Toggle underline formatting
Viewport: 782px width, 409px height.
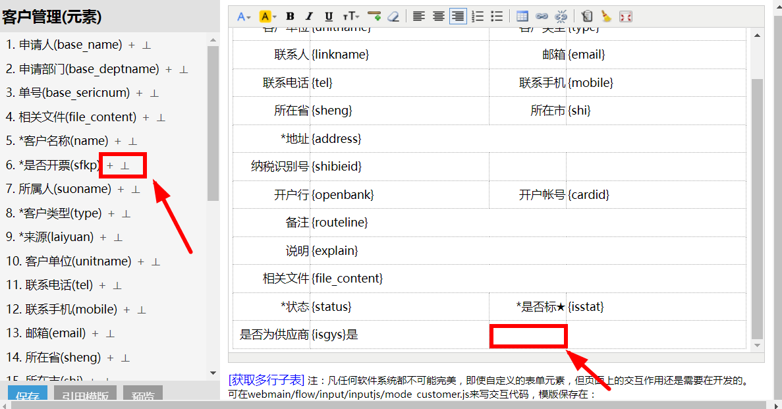pos(329,16)
